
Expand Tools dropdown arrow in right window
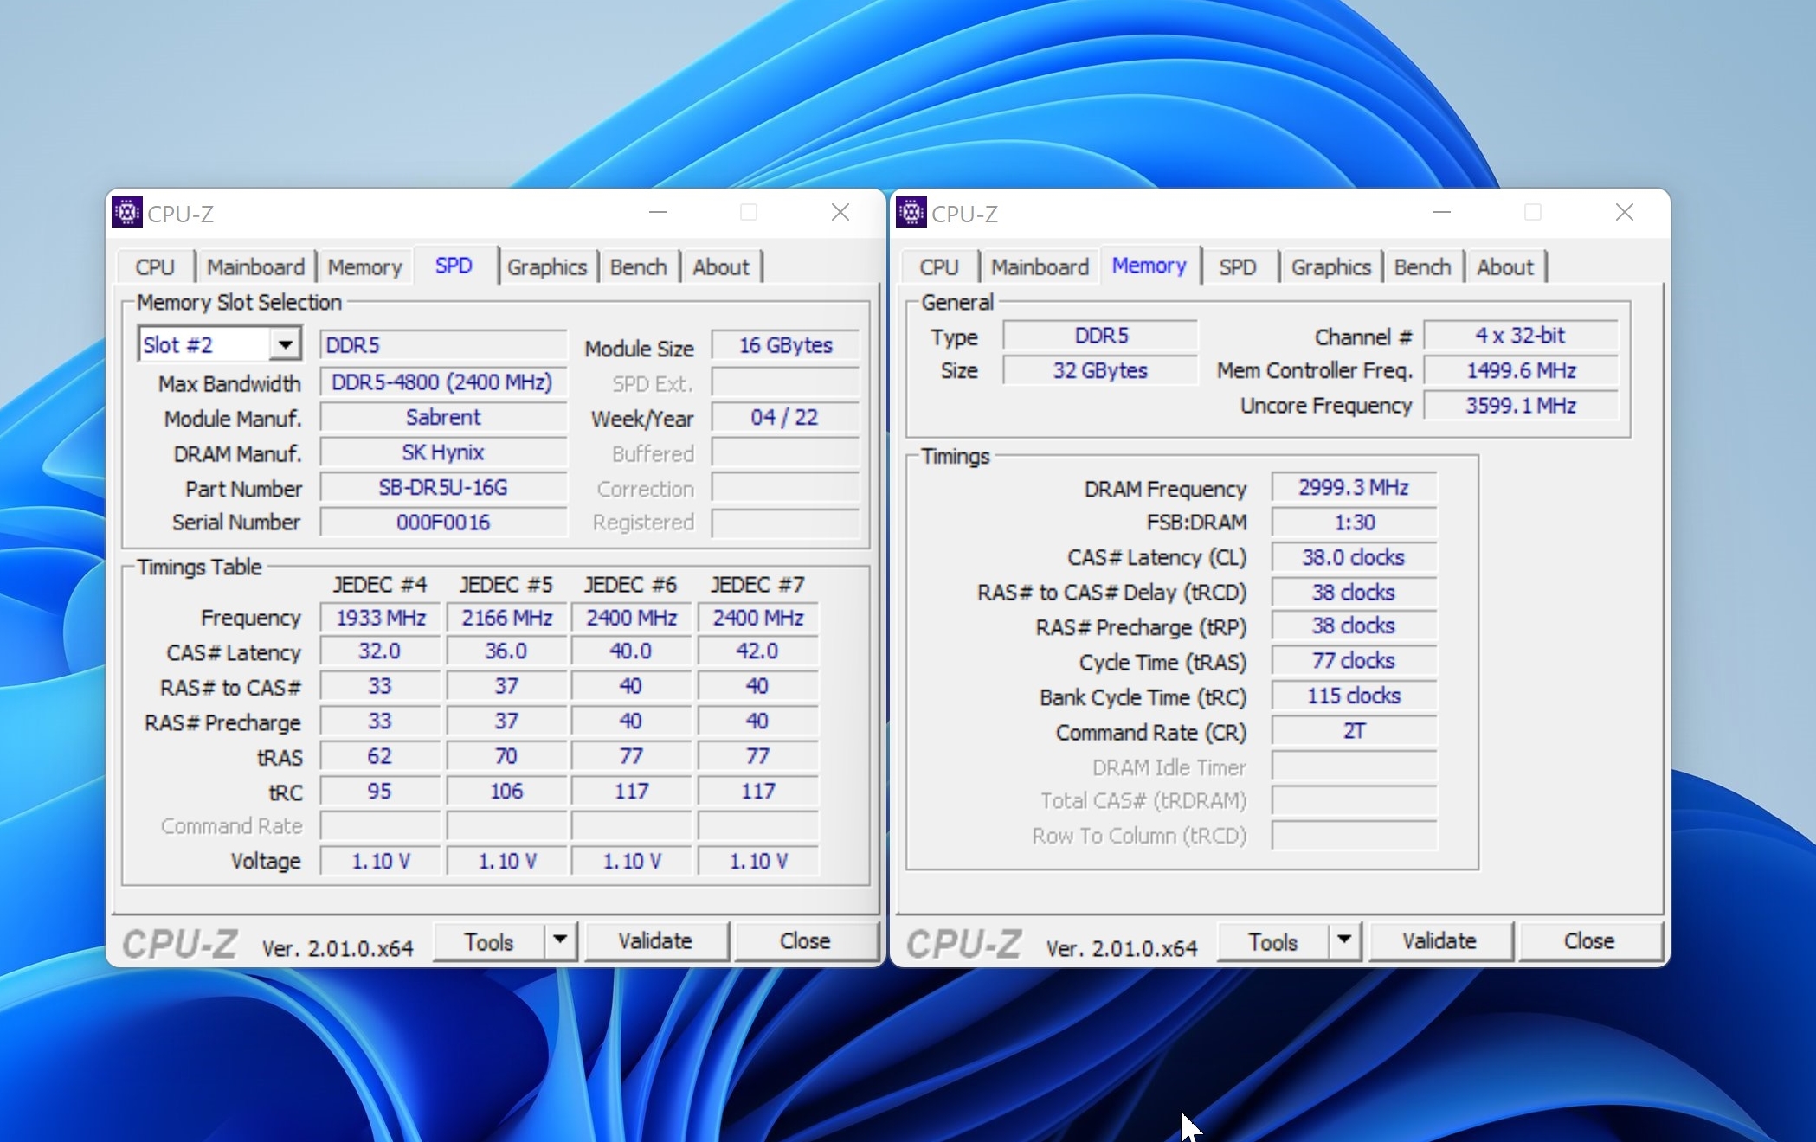point(1344,940)
